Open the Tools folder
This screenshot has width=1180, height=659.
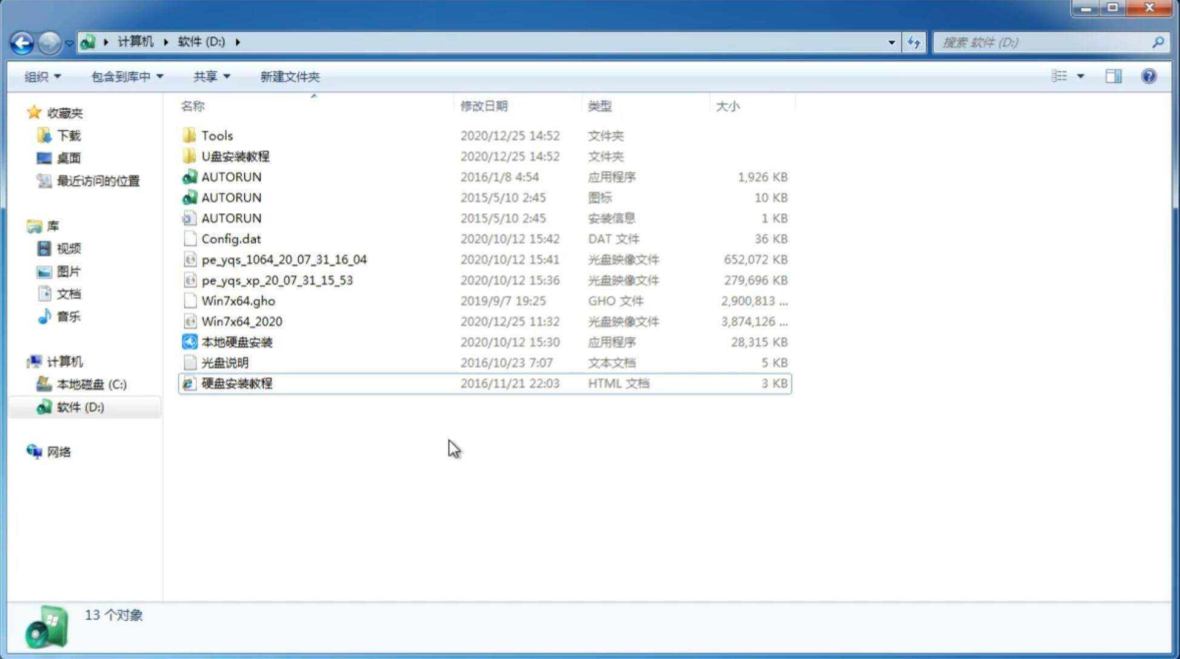click(x=217, y=135)
